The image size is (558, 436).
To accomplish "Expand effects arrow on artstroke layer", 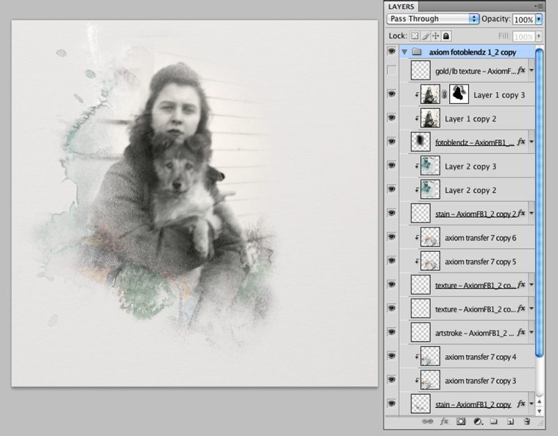I will pos(531,333).
